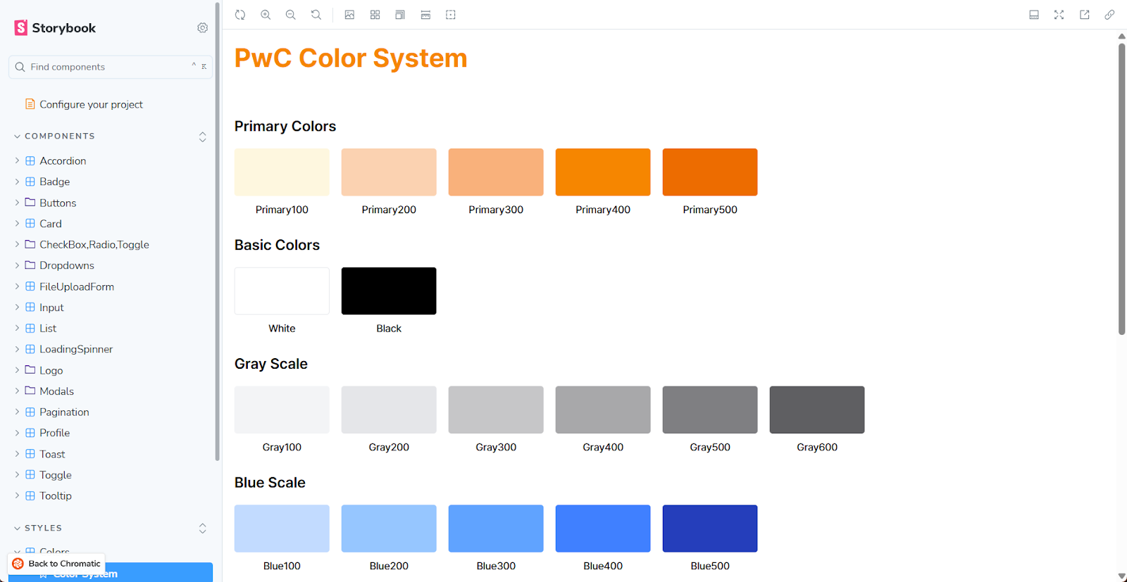Click the Blue300 swatch

coord(496,529)
